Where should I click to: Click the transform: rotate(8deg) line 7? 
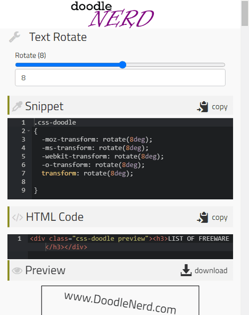[87, 173]
